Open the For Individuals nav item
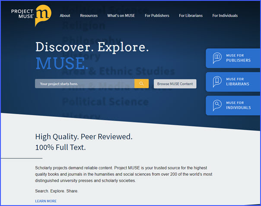 point(225,16)
